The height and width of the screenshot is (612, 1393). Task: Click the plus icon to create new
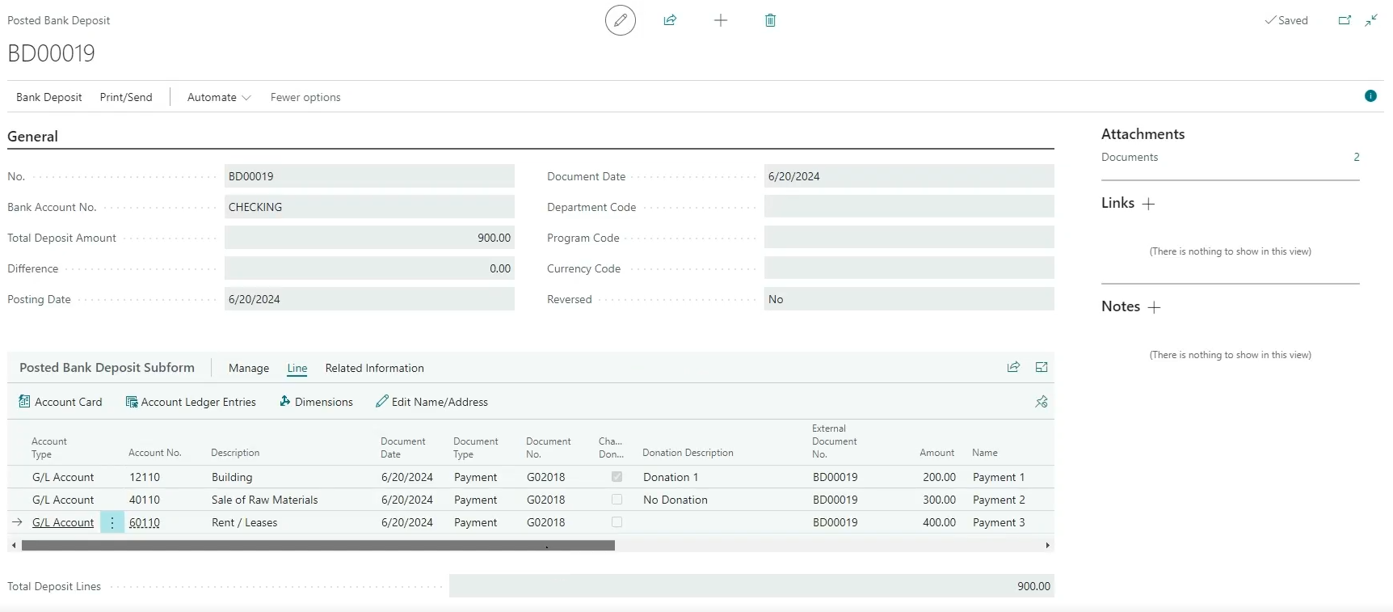click(720, 20)
